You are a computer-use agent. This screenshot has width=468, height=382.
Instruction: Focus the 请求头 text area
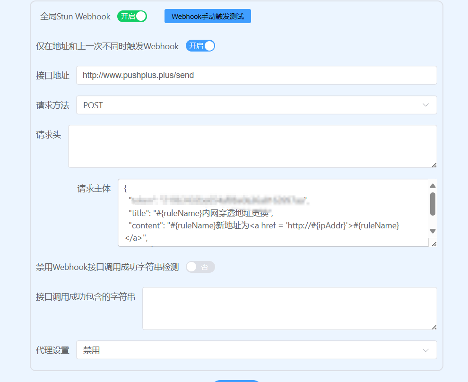252,146
